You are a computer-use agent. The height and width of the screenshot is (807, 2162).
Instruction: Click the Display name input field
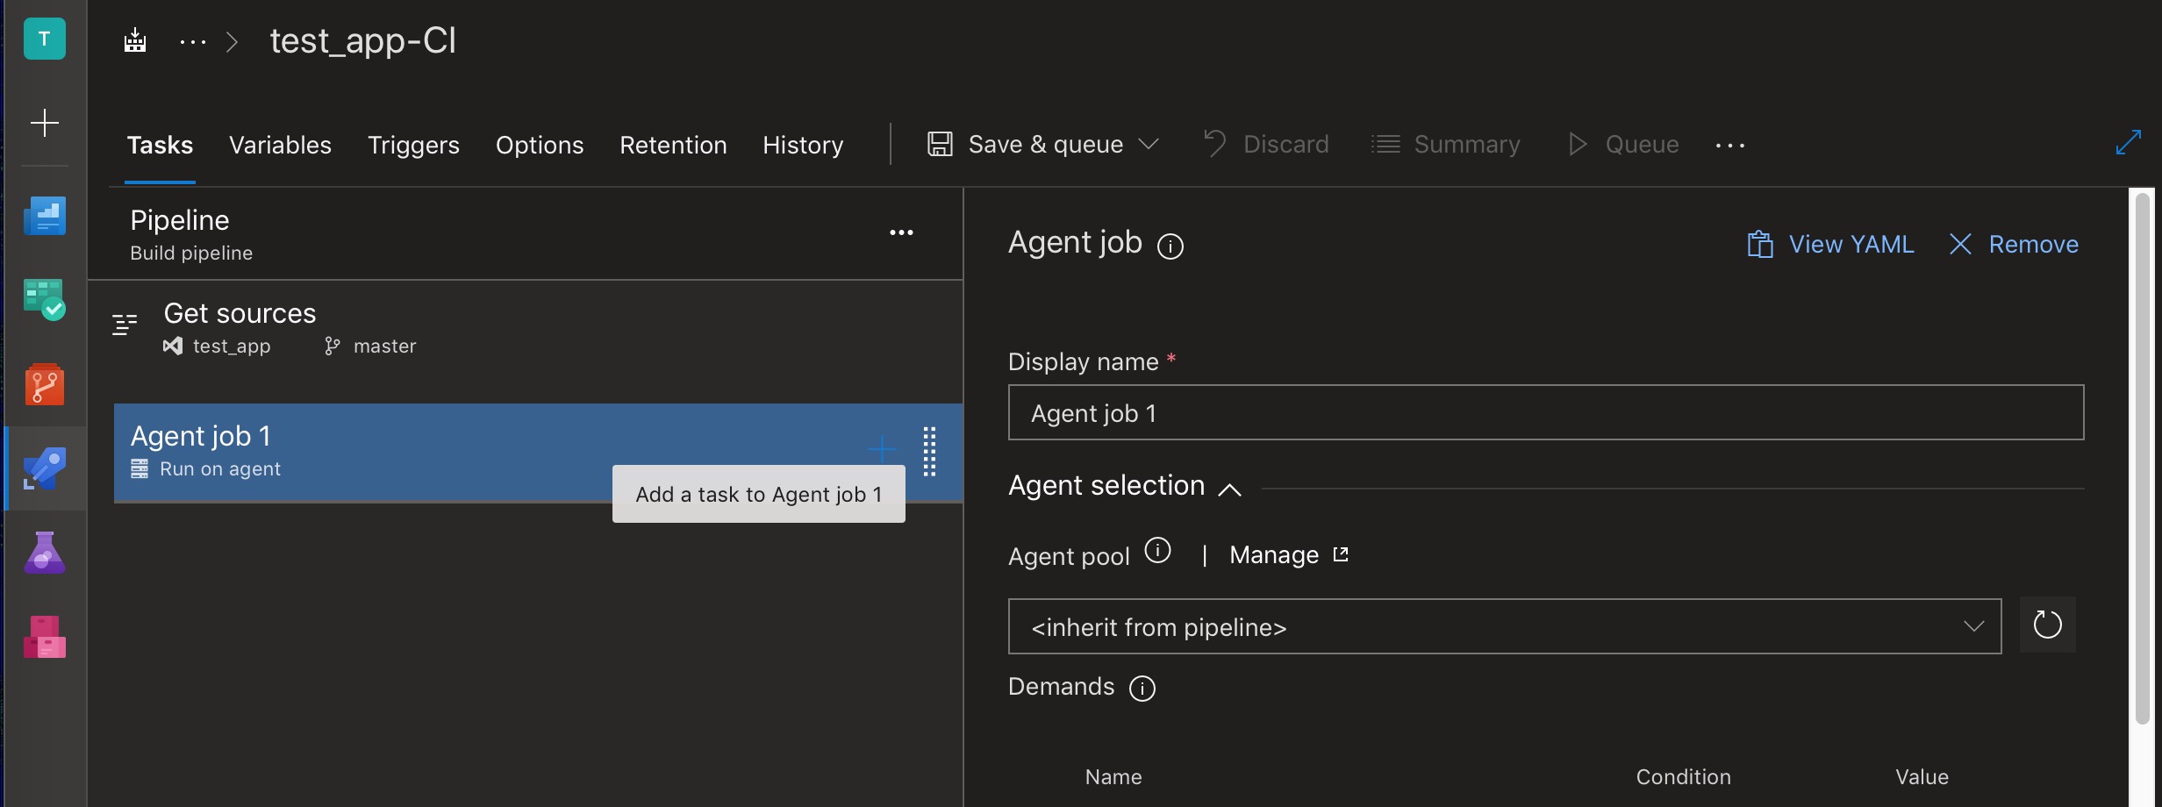click(x=1545, y=412)
